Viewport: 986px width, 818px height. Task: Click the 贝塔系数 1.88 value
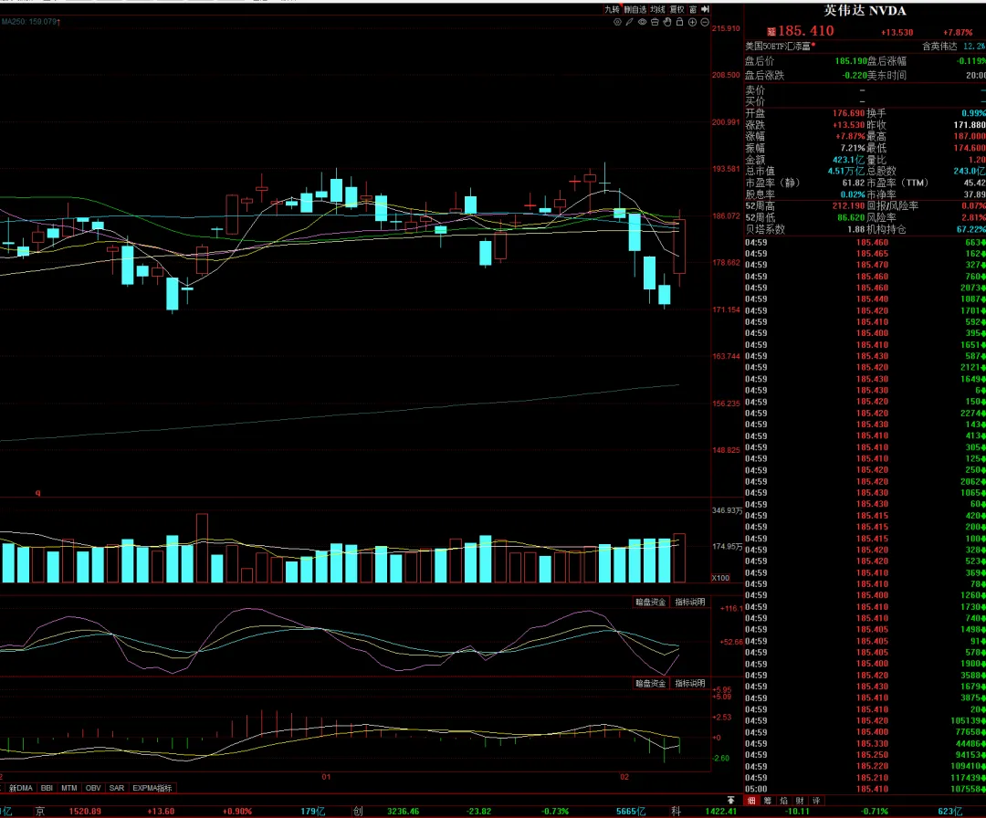855,229
